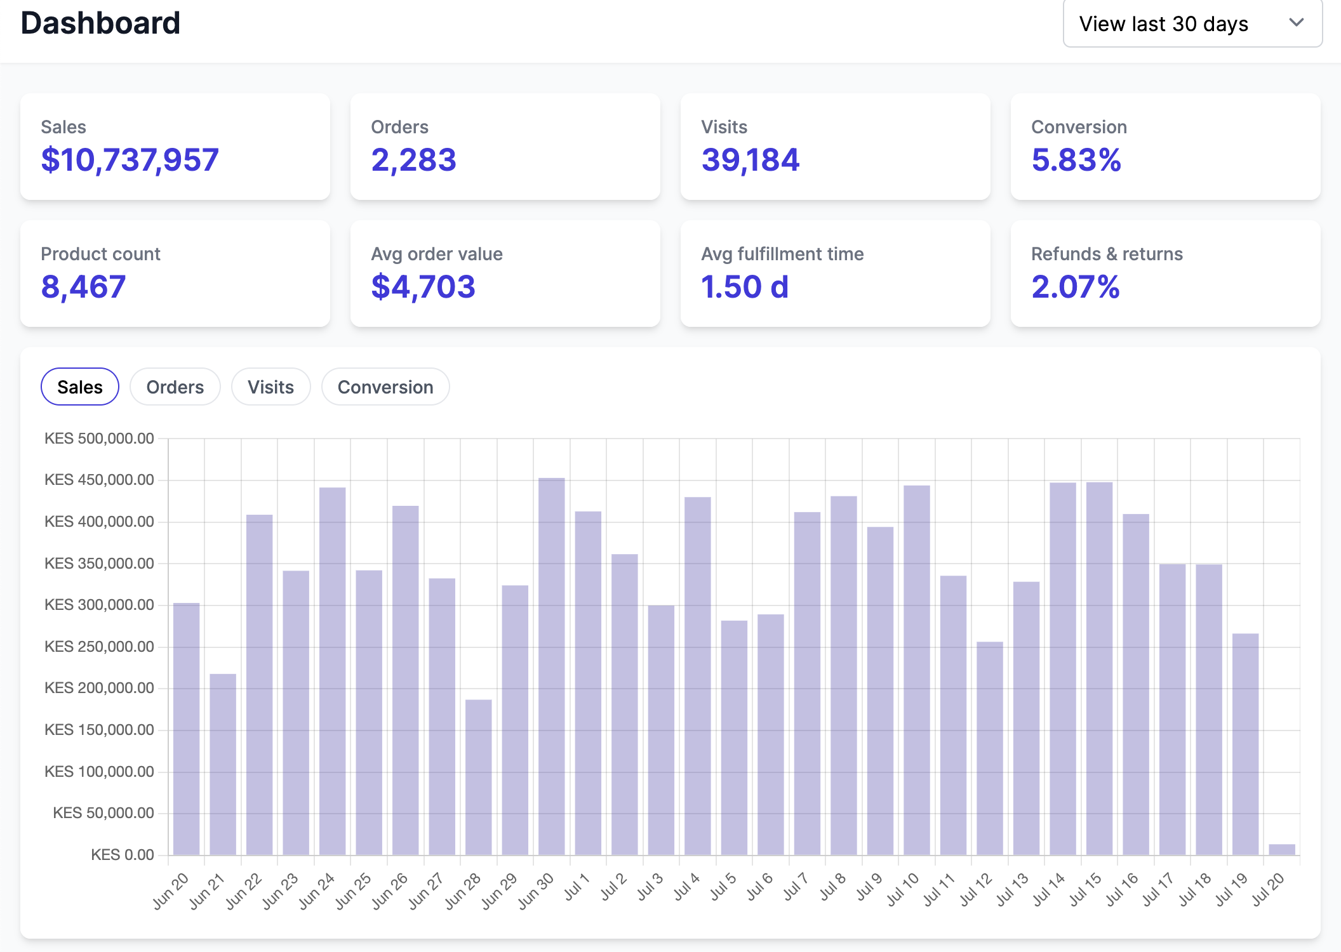This screenshot has height=952, width=1341.
Task: Select the Sales chart tab
Action: (x=80, y=387)
